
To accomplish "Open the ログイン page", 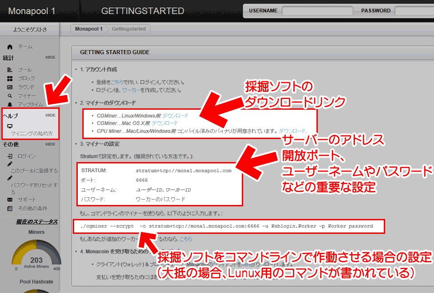I will (27, 157).
